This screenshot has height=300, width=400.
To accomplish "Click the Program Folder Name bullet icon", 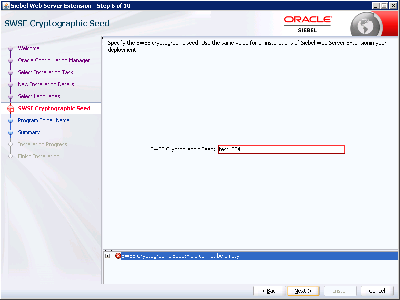I will [x=10, y=120].
